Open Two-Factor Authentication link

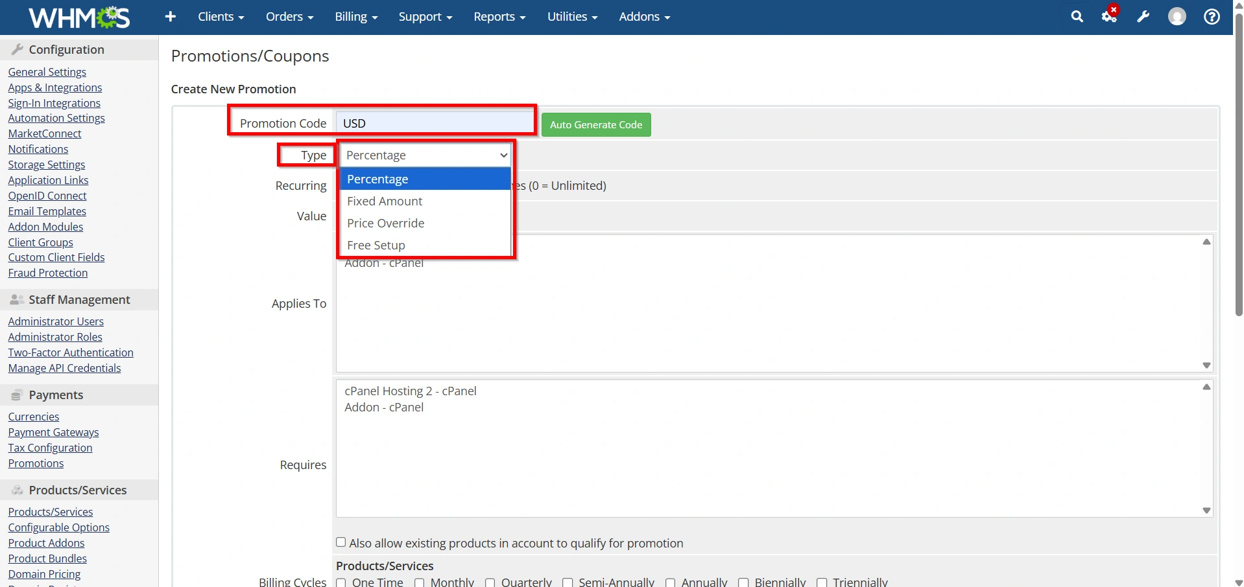(x=71, y=352)
